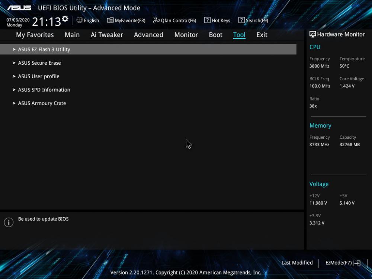Expand arrow next to ASUS SPD Information
The width and height of the screenshot is (372, 279).
(14, 90)
